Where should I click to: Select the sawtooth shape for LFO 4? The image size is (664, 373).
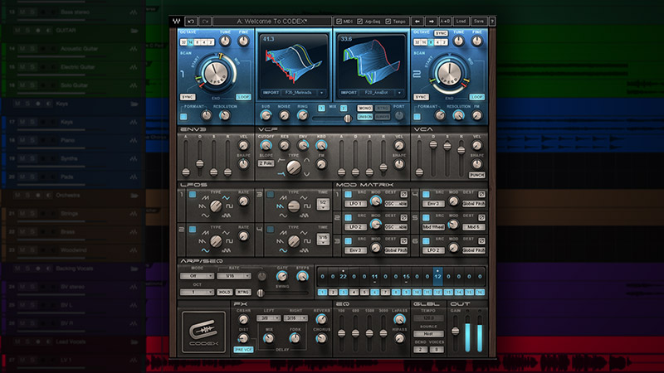(280, 241)
